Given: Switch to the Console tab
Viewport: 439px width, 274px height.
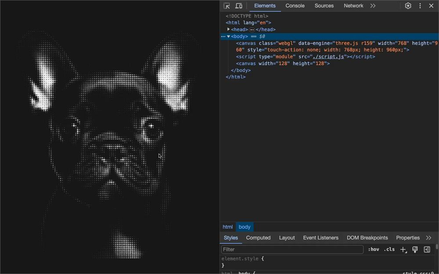Looking at the screenshot, I should coord(295,6).
